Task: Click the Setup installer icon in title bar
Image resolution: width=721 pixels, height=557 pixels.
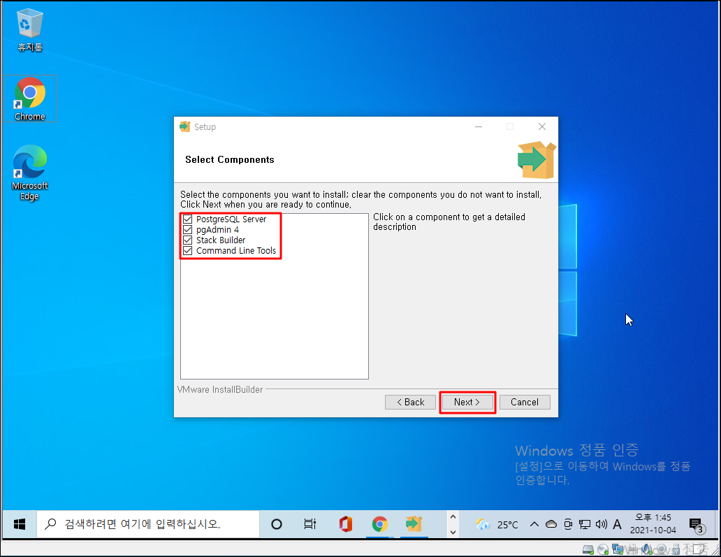Action: pyautogui.click(x=185, y=126)
